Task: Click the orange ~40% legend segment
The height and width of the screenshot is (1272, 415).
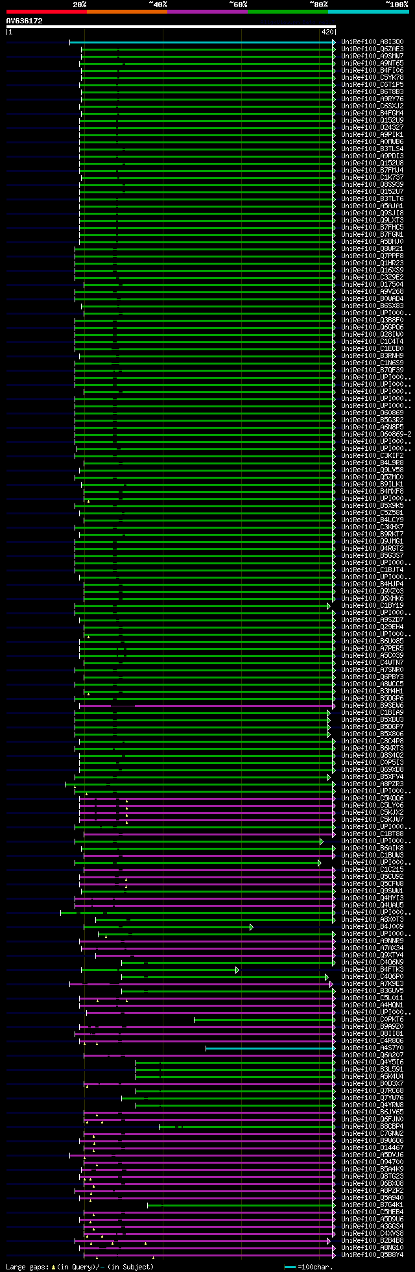Action: click(x=126, y=12)
